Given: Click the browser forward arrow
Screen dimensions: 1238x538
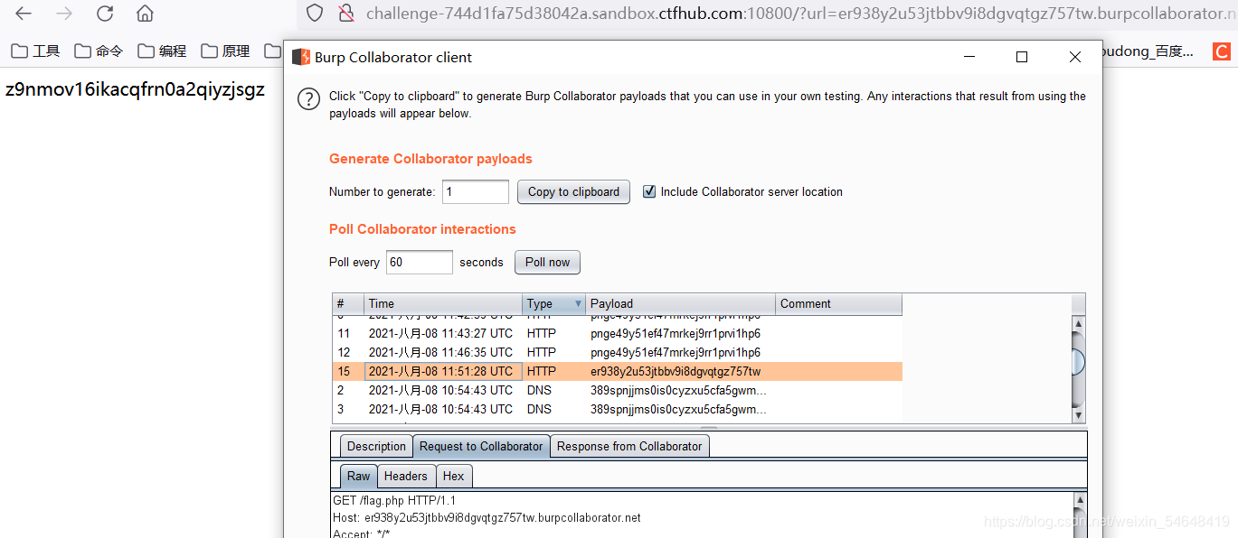Looking at the screenshot, I should coord(64,14).
